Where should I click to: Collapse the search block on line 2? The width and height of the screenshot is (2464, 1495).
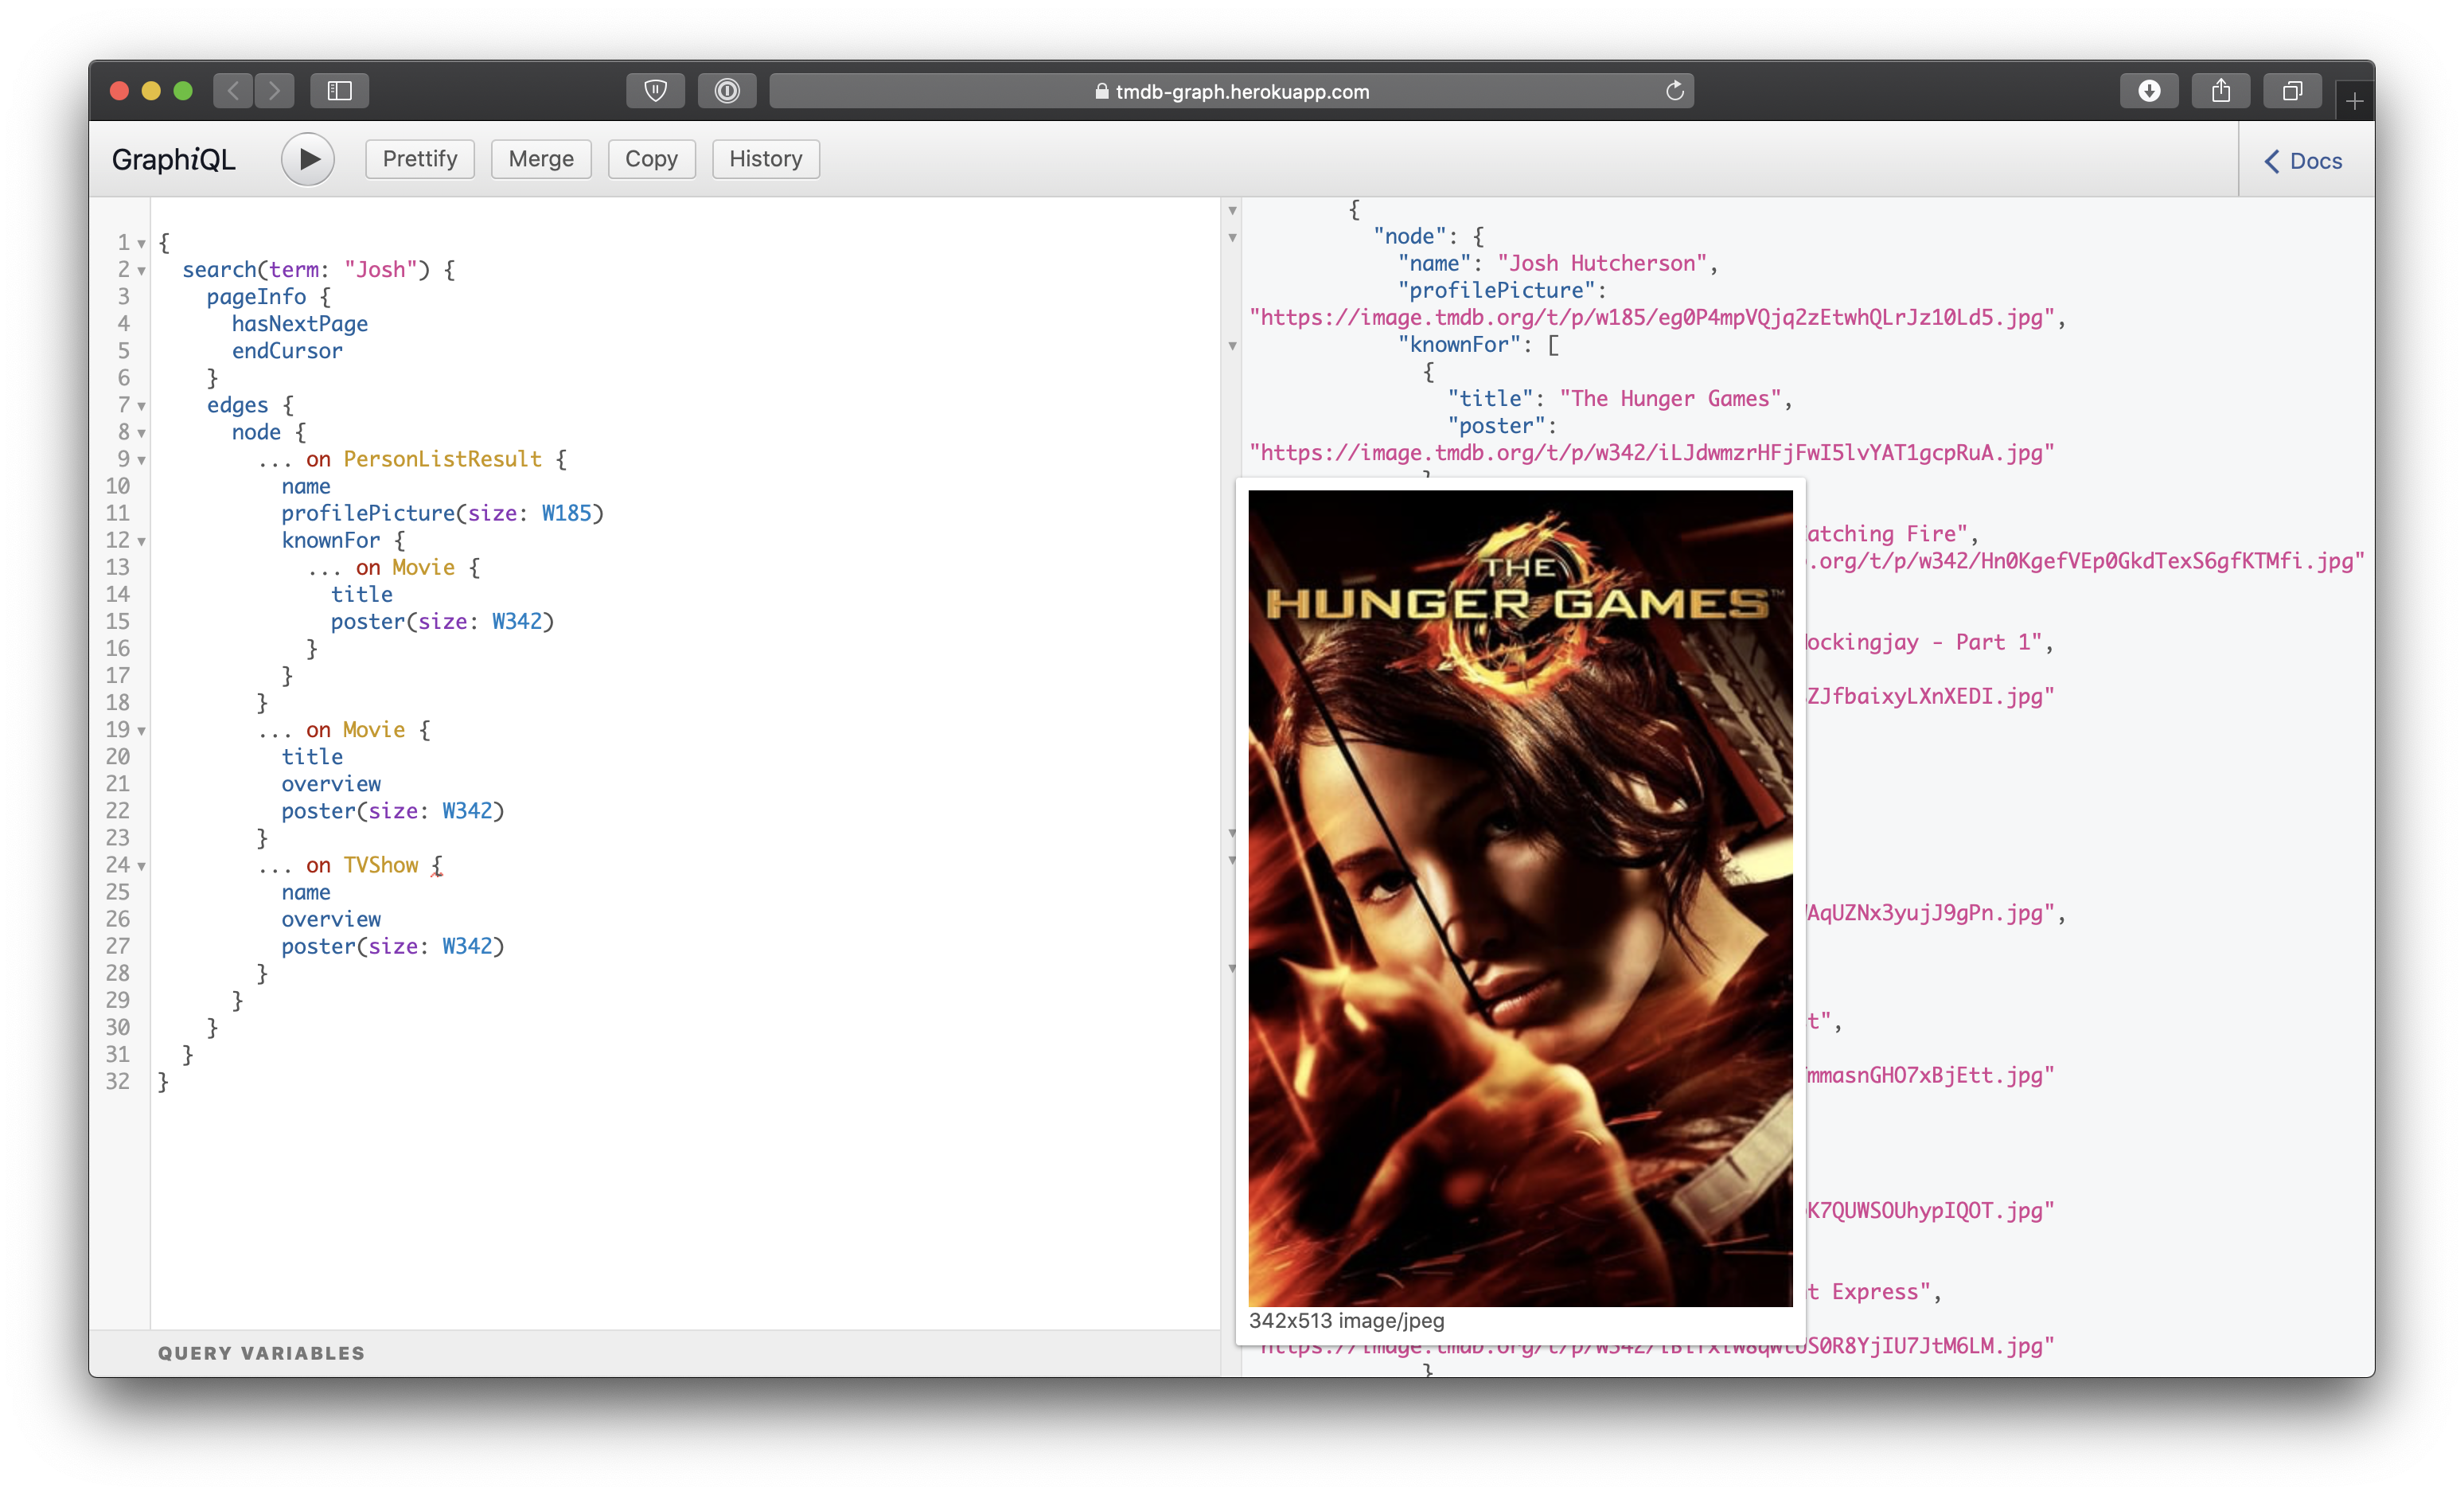(x=142, y=270)
